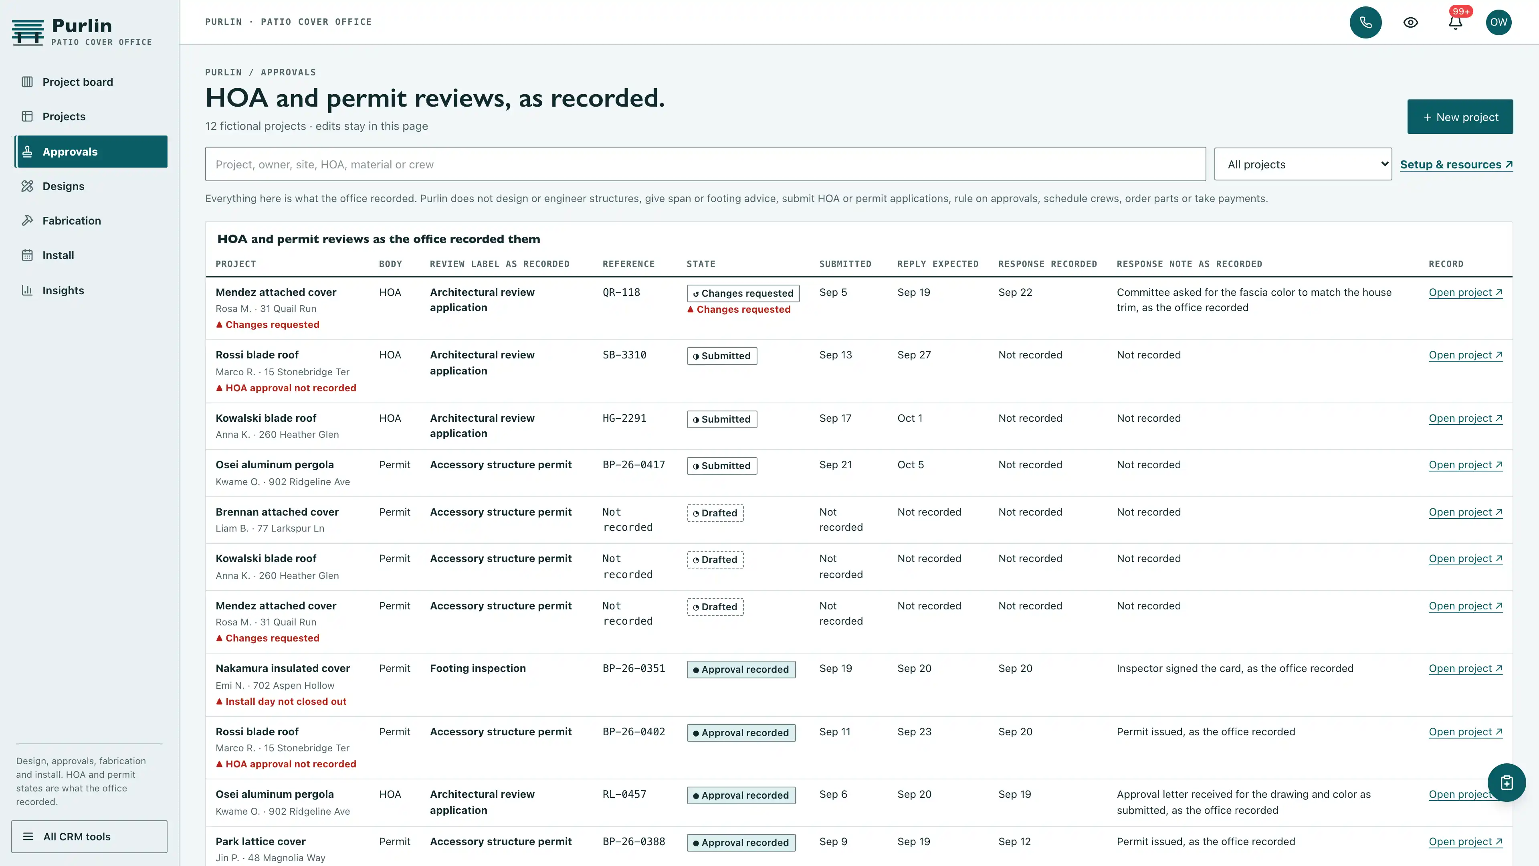Expand the All projects dropdown
Image resolution: width=1539 pixels, height=866 pixels.
(x=1303, y=164)
